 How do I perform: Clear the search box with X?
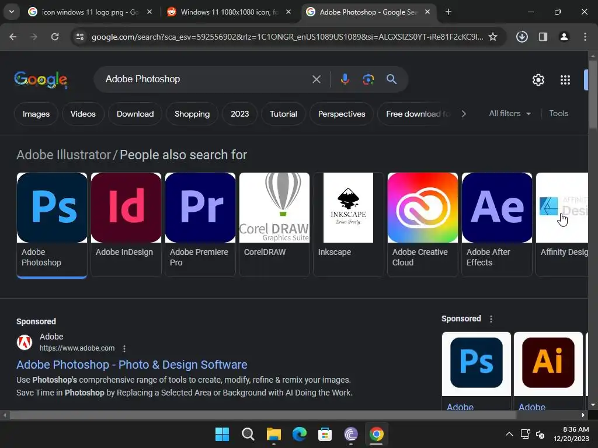[316, 79]
